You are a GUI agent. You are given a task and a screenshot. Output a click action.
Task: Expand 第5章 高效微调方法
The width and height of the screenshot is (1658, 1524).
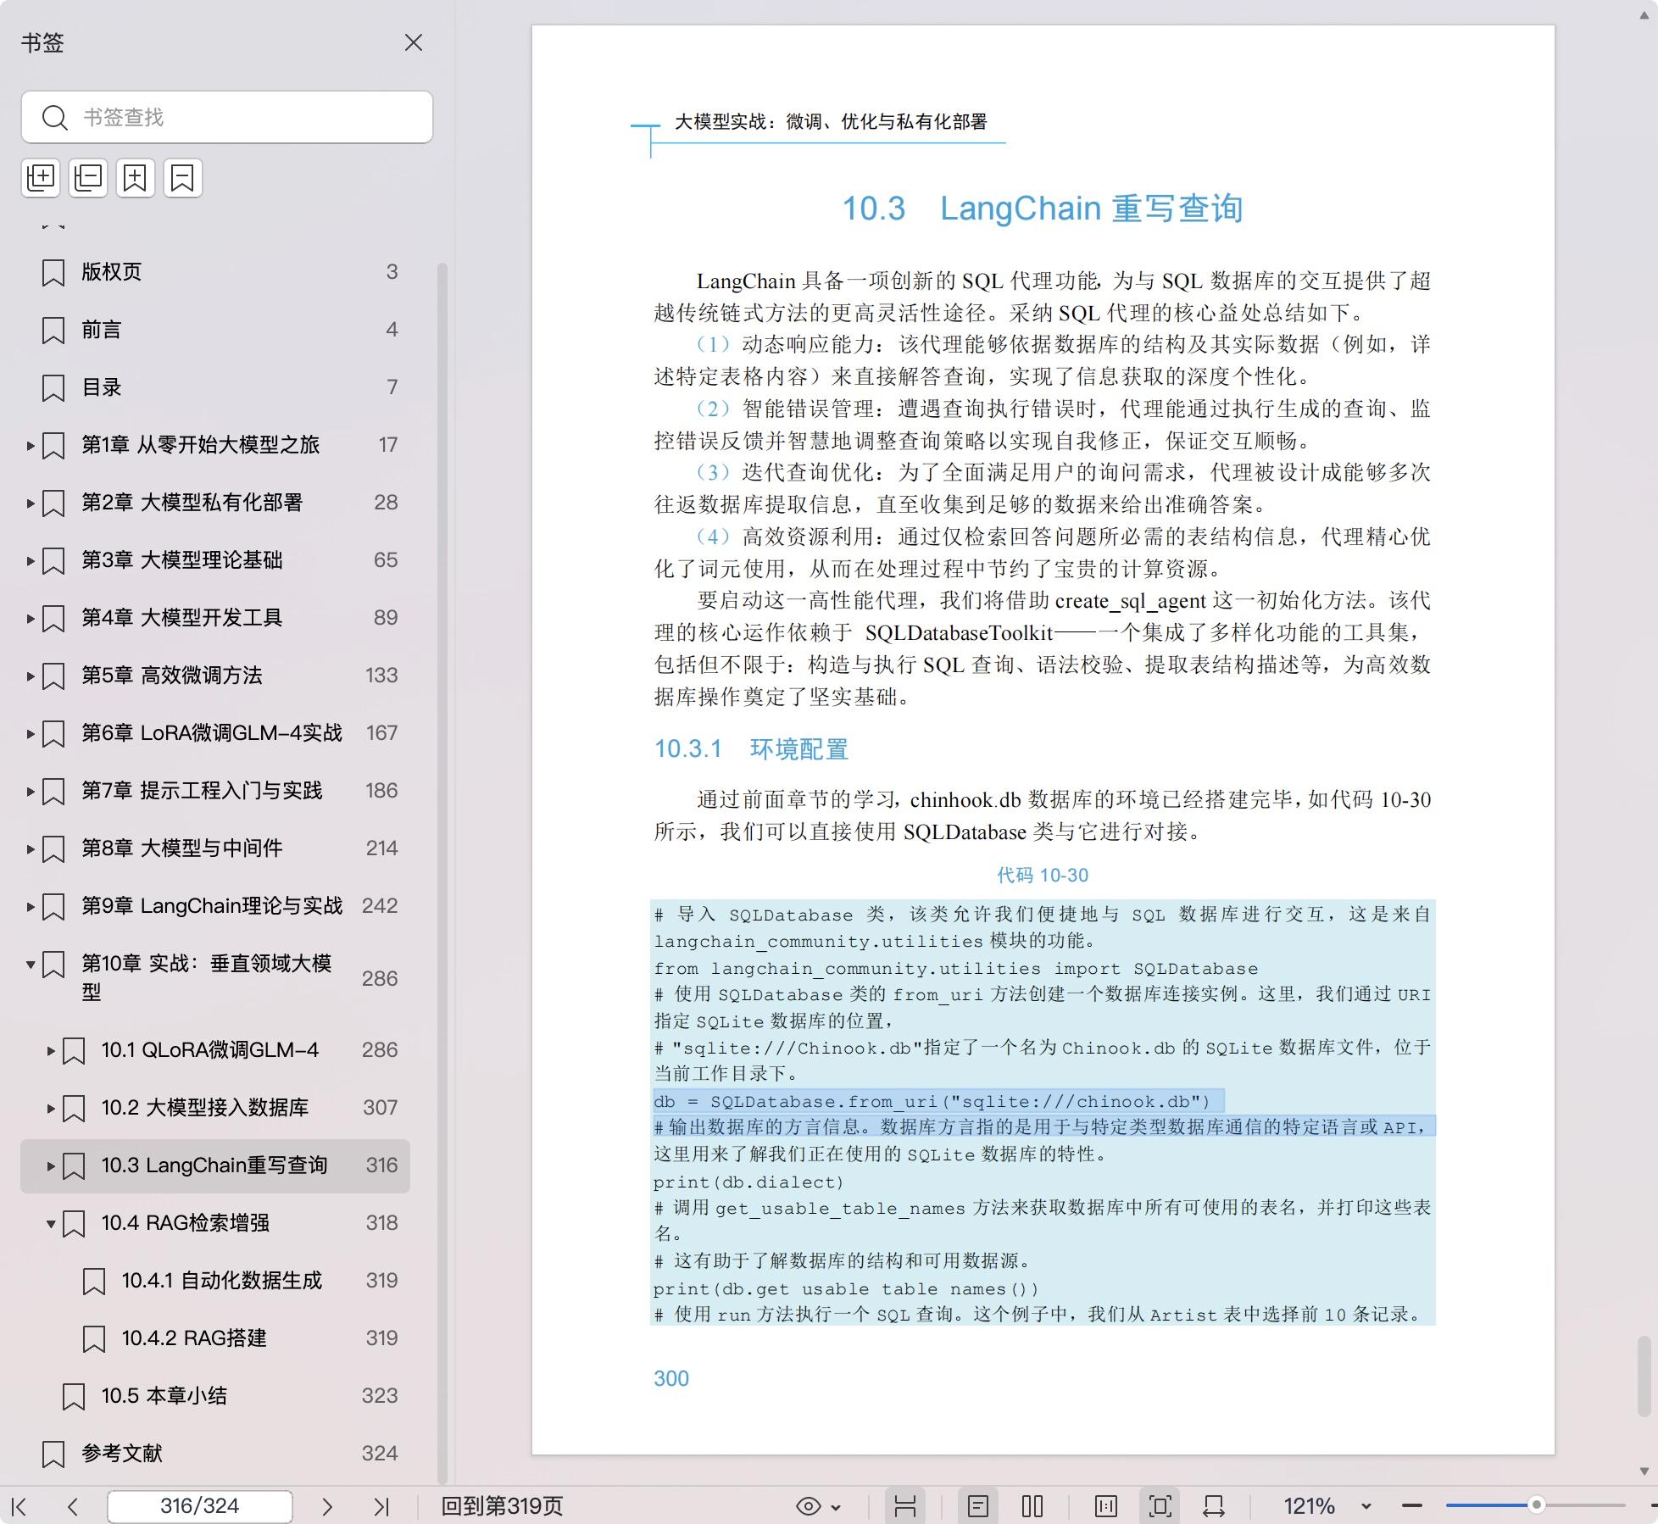coord(31,676)
